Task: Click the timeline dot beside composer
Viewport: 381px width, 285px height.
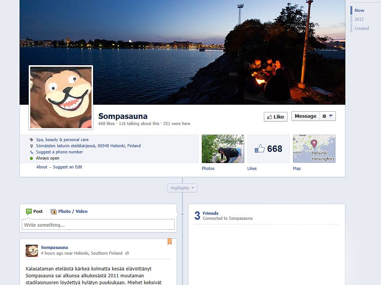Action: (183, 214)
